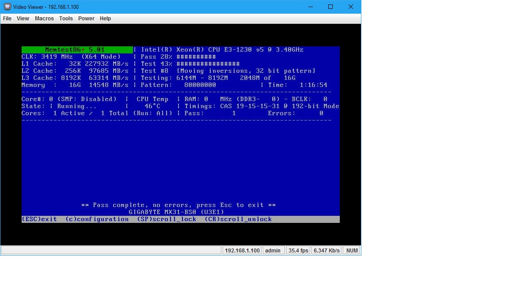This screenshot has width=509, height=286.
Task: Click the NUM lock status indicator
Action: (352, 250)
